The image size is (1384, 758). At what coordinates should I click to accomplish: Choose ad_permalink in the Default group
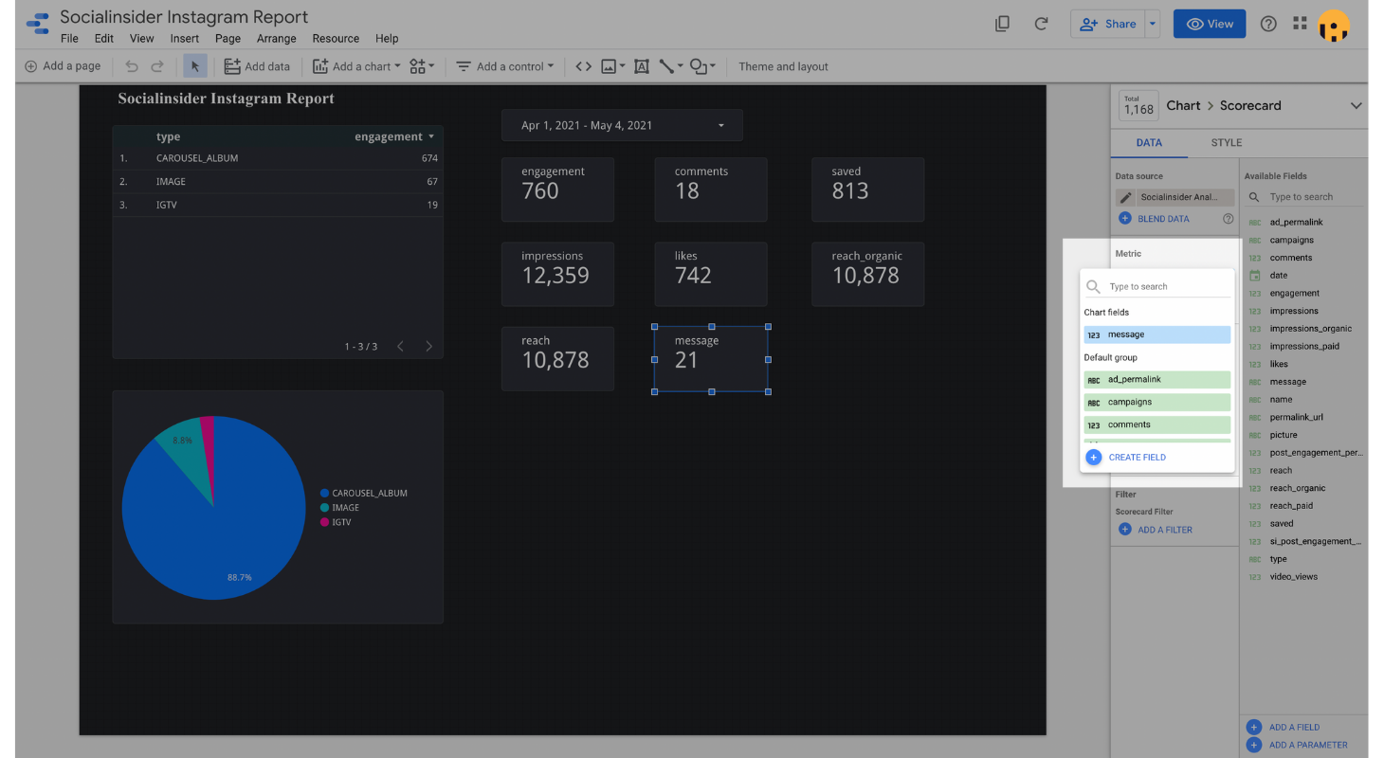tap(1157, 380)
